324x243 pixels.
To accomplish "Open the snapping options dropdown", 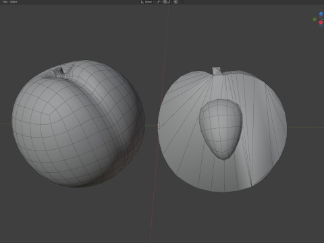I will point(169,2).
